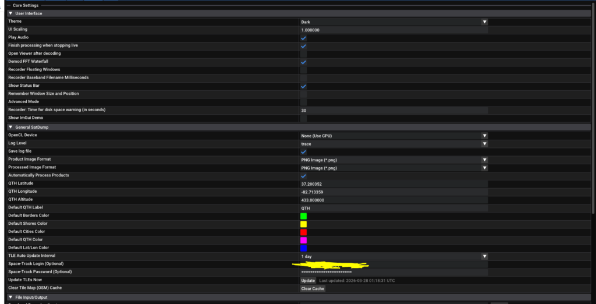Enable Advanced Mode checkbox
This screenshot has height=304, width=596.
coord(303,102)
